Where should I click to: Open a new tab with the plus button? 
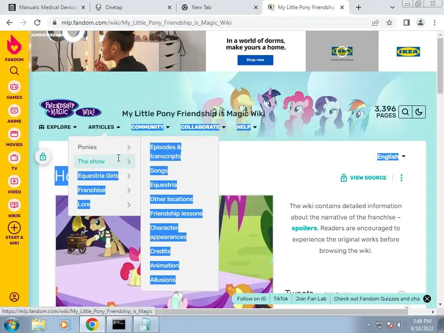pyautogui.click(x=359, y=7)
